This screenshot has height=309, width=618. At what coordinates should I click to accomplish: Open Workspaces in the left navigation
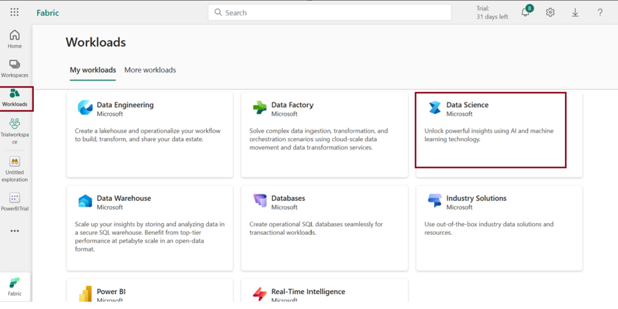pos(14,68)
